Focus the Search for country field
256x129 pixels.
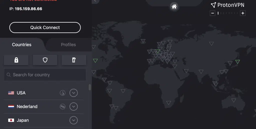coord(45,75)
